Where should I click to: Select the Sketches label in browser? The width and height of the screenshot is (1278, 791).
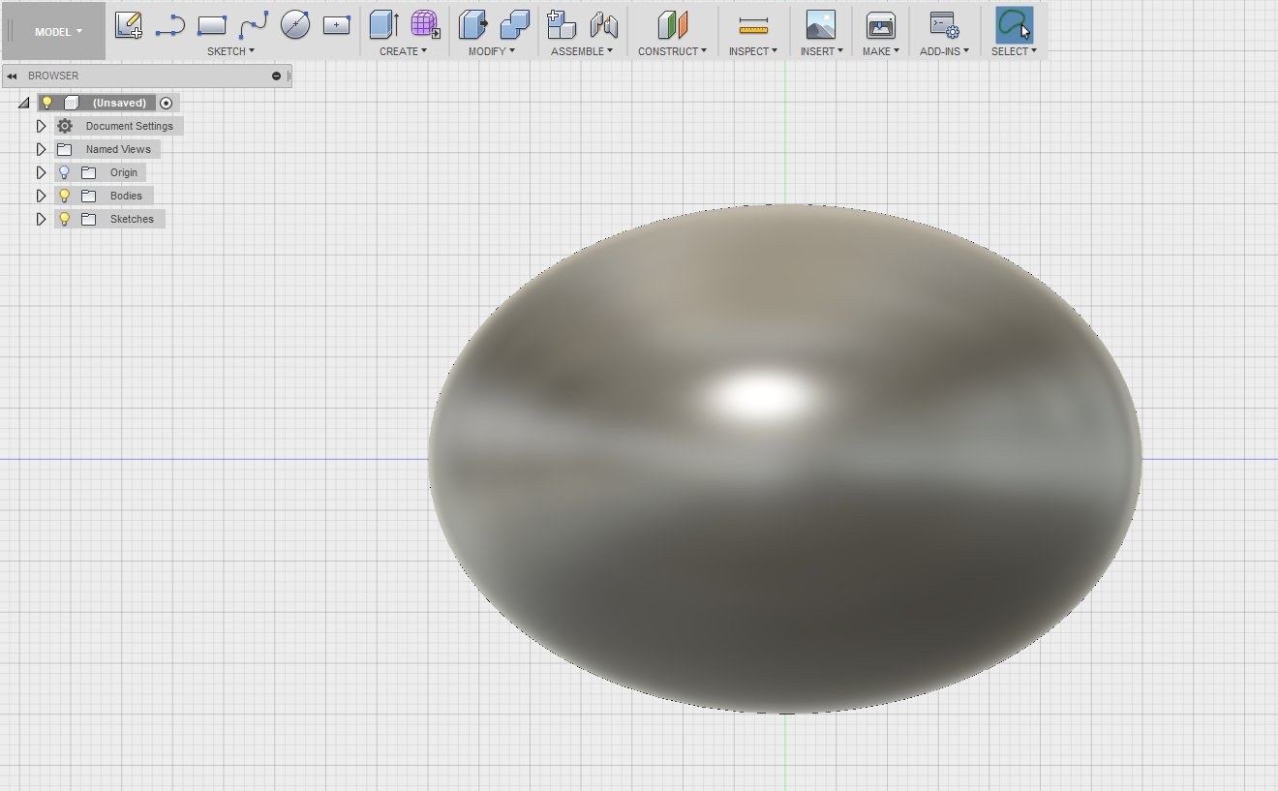[132, 219]
